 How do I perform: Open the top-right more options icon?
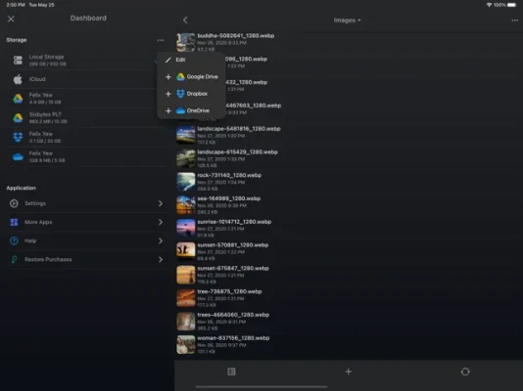click(514, 21)
